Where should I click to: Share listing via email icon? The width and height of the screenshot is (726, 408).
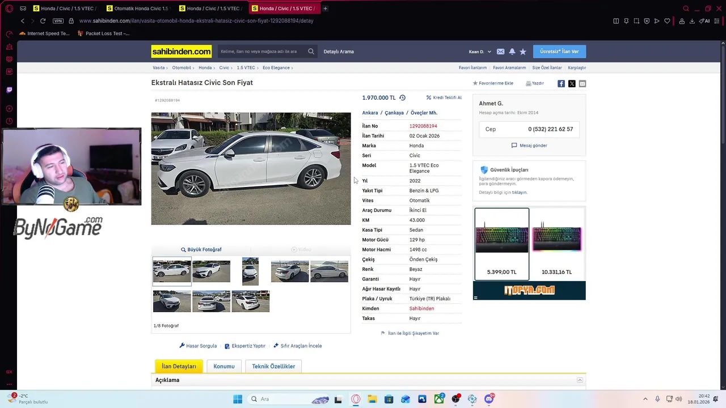coord(583,83)
